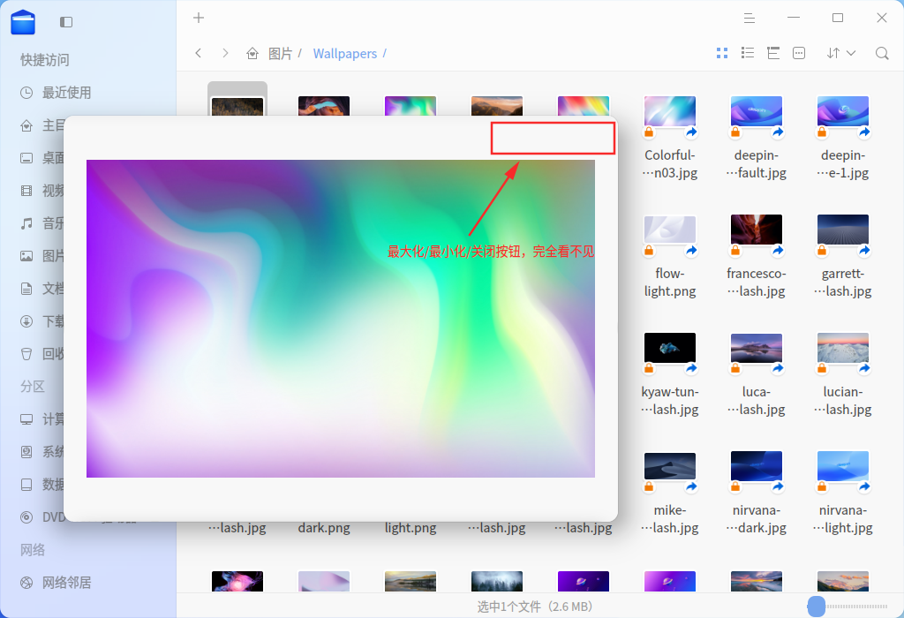Click the Wallpapers breadcrumb segment
This screenshot has height=618, width=904.
(x=345, y=54)
